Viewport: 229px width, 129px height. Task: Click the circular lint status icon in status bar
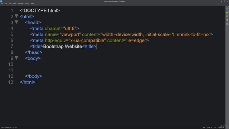click(x=215, y=128)
